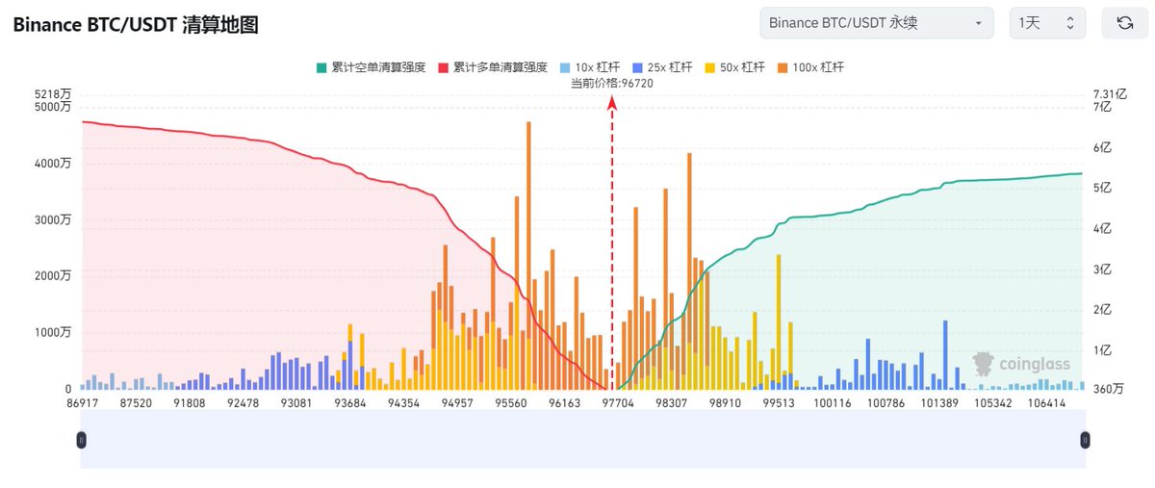Toggle the 累计多单清算强度 legend series

pos(493,67)
